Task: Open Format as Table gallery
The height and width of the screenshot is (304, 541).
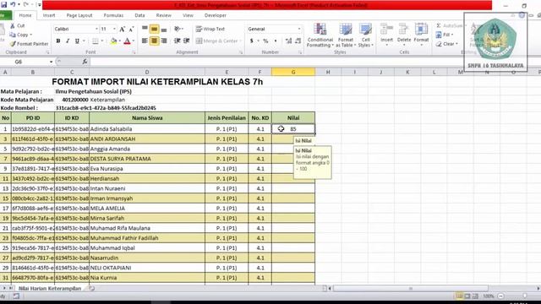Action: [x=346, y=35]
